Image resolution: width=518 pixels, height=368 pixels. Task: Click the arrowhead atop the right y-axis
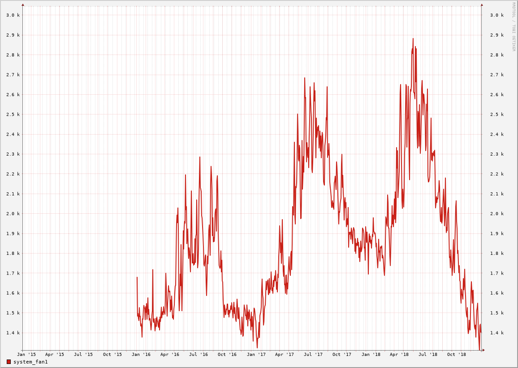482,5
